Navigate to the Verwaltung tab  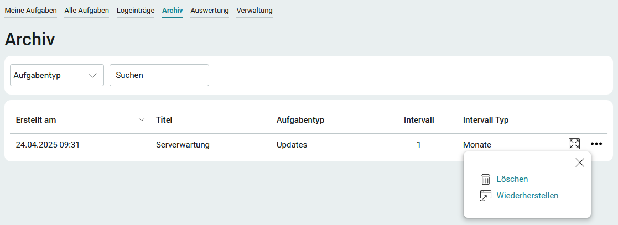coord(255,11)
